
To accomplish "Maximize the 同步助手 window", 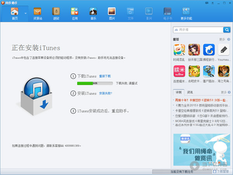I will (x=224, y=3).
